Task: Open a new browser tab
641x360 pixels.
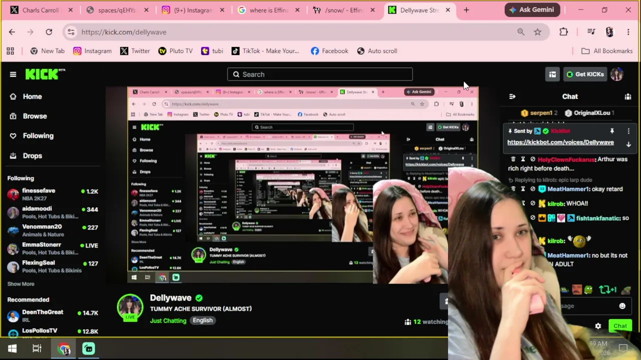Action: point(466,10)
